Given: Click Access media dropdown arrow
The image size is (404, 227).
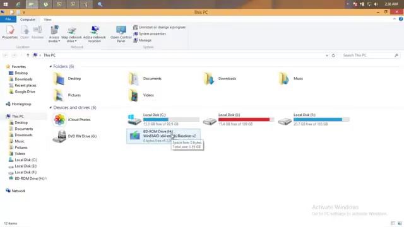Looking at the screenshot, I should coord(59,41).
